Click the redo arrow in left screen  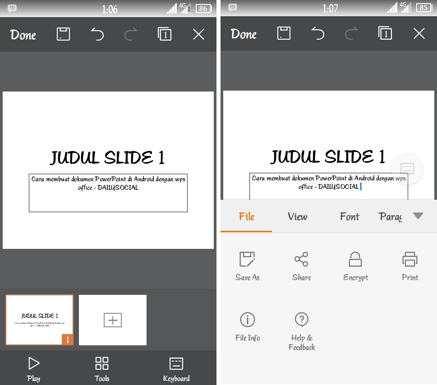[x=131, y=34]
